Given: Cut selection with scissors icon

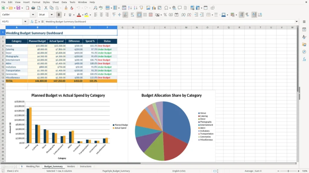Looking at the screenshot, I should (x=46, y=8).
